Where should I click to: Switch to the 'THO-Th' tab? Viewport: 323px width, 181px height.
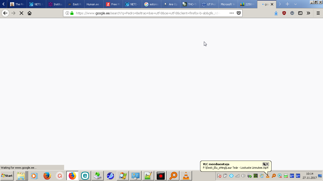coord(190,4)
